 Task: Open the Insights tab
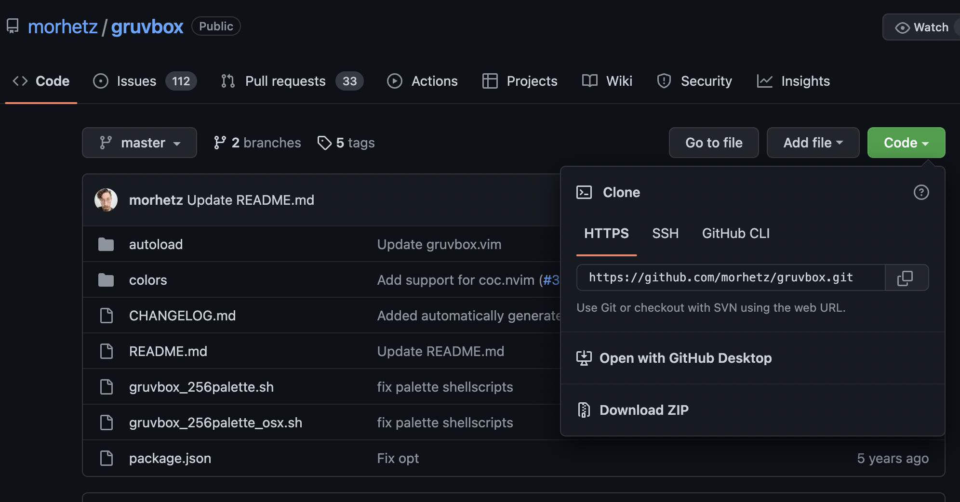(x=794, y=81)
